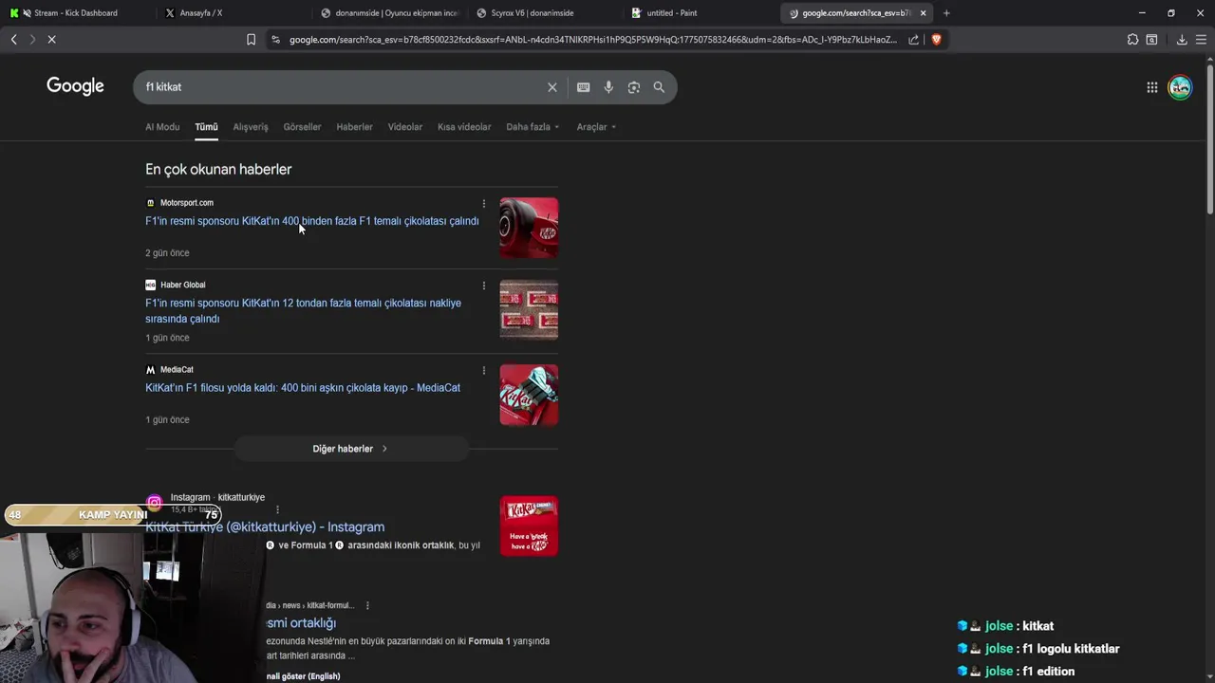Click the page vertical scrollbar
1215x683 pixels.
click(1209, 138)
